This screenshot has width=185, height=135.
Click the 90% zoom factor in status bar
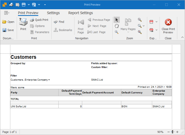click(x=160, y=132)
